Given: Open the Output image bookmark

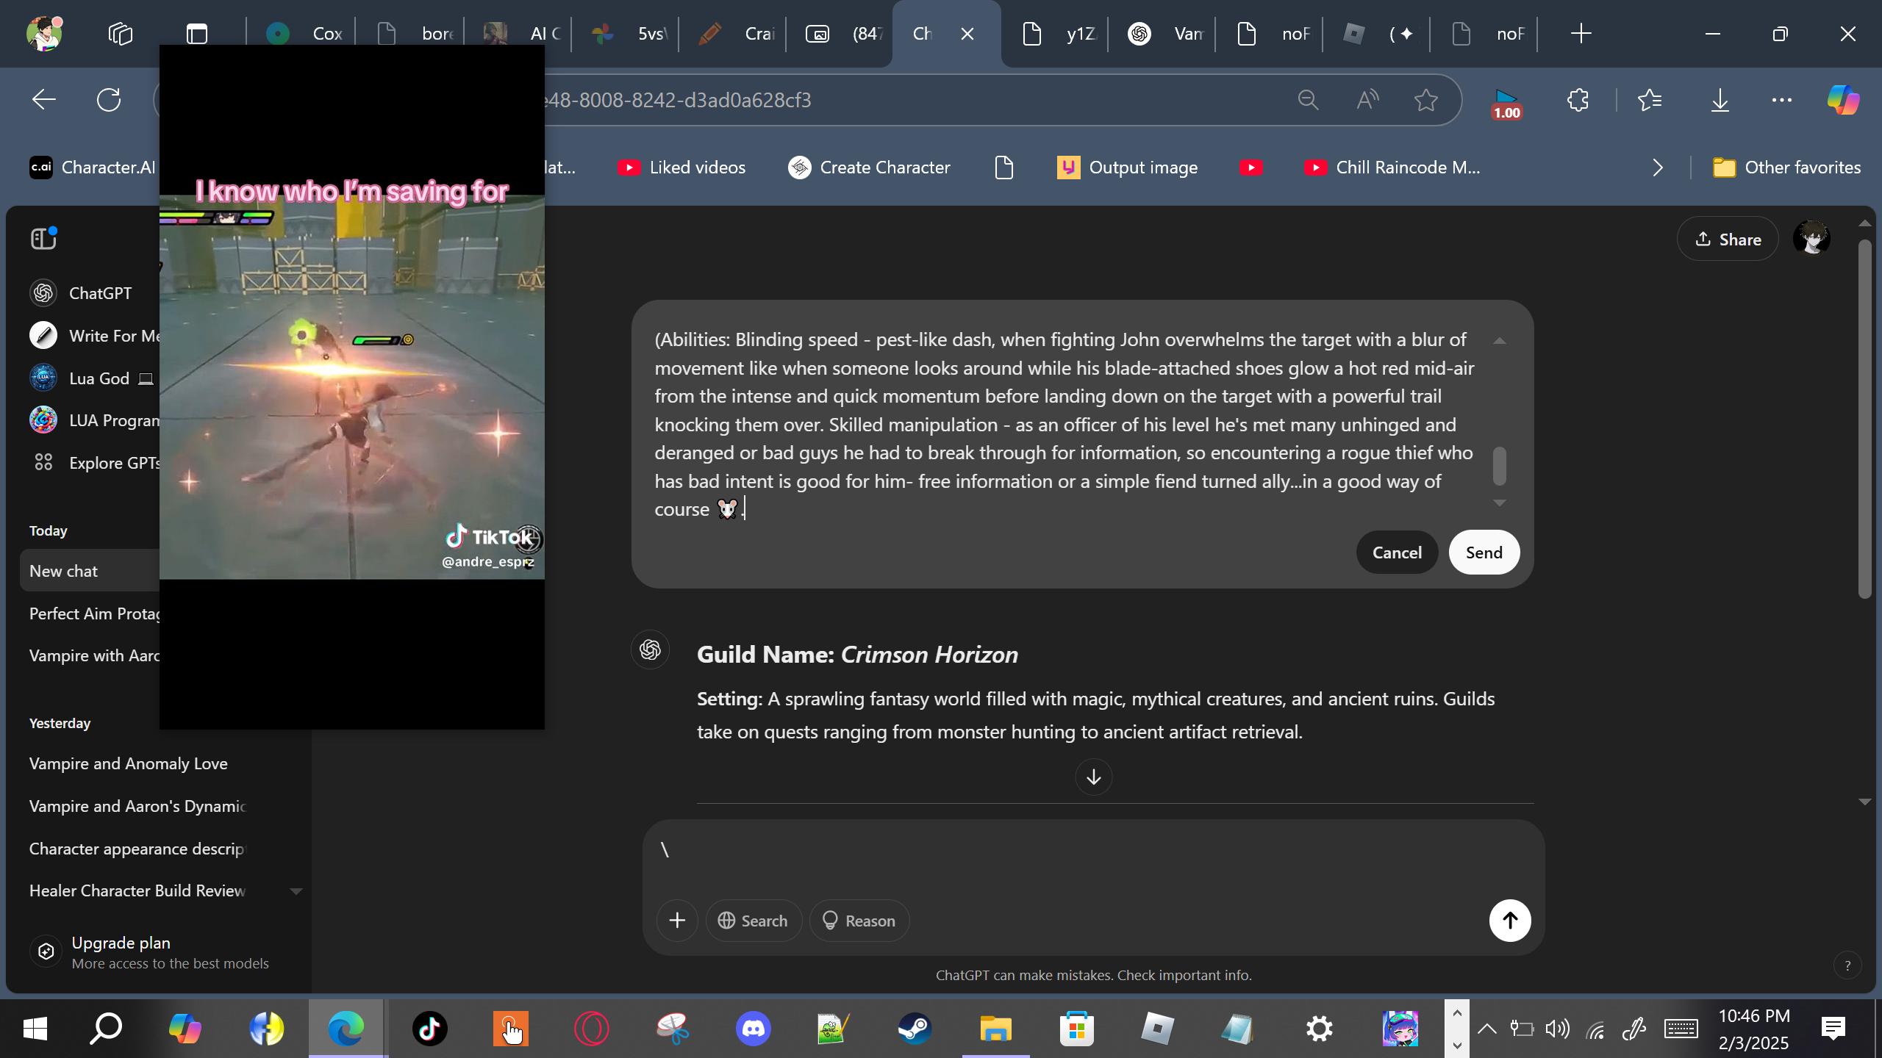Looking at the screenshot, I should coord(1127,168).
